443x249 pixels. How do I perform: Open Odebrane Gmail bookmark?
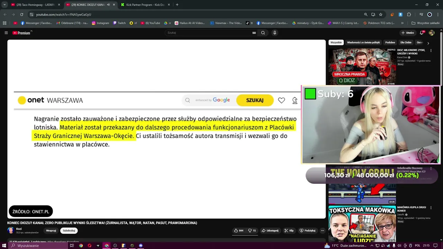(72, 23)
